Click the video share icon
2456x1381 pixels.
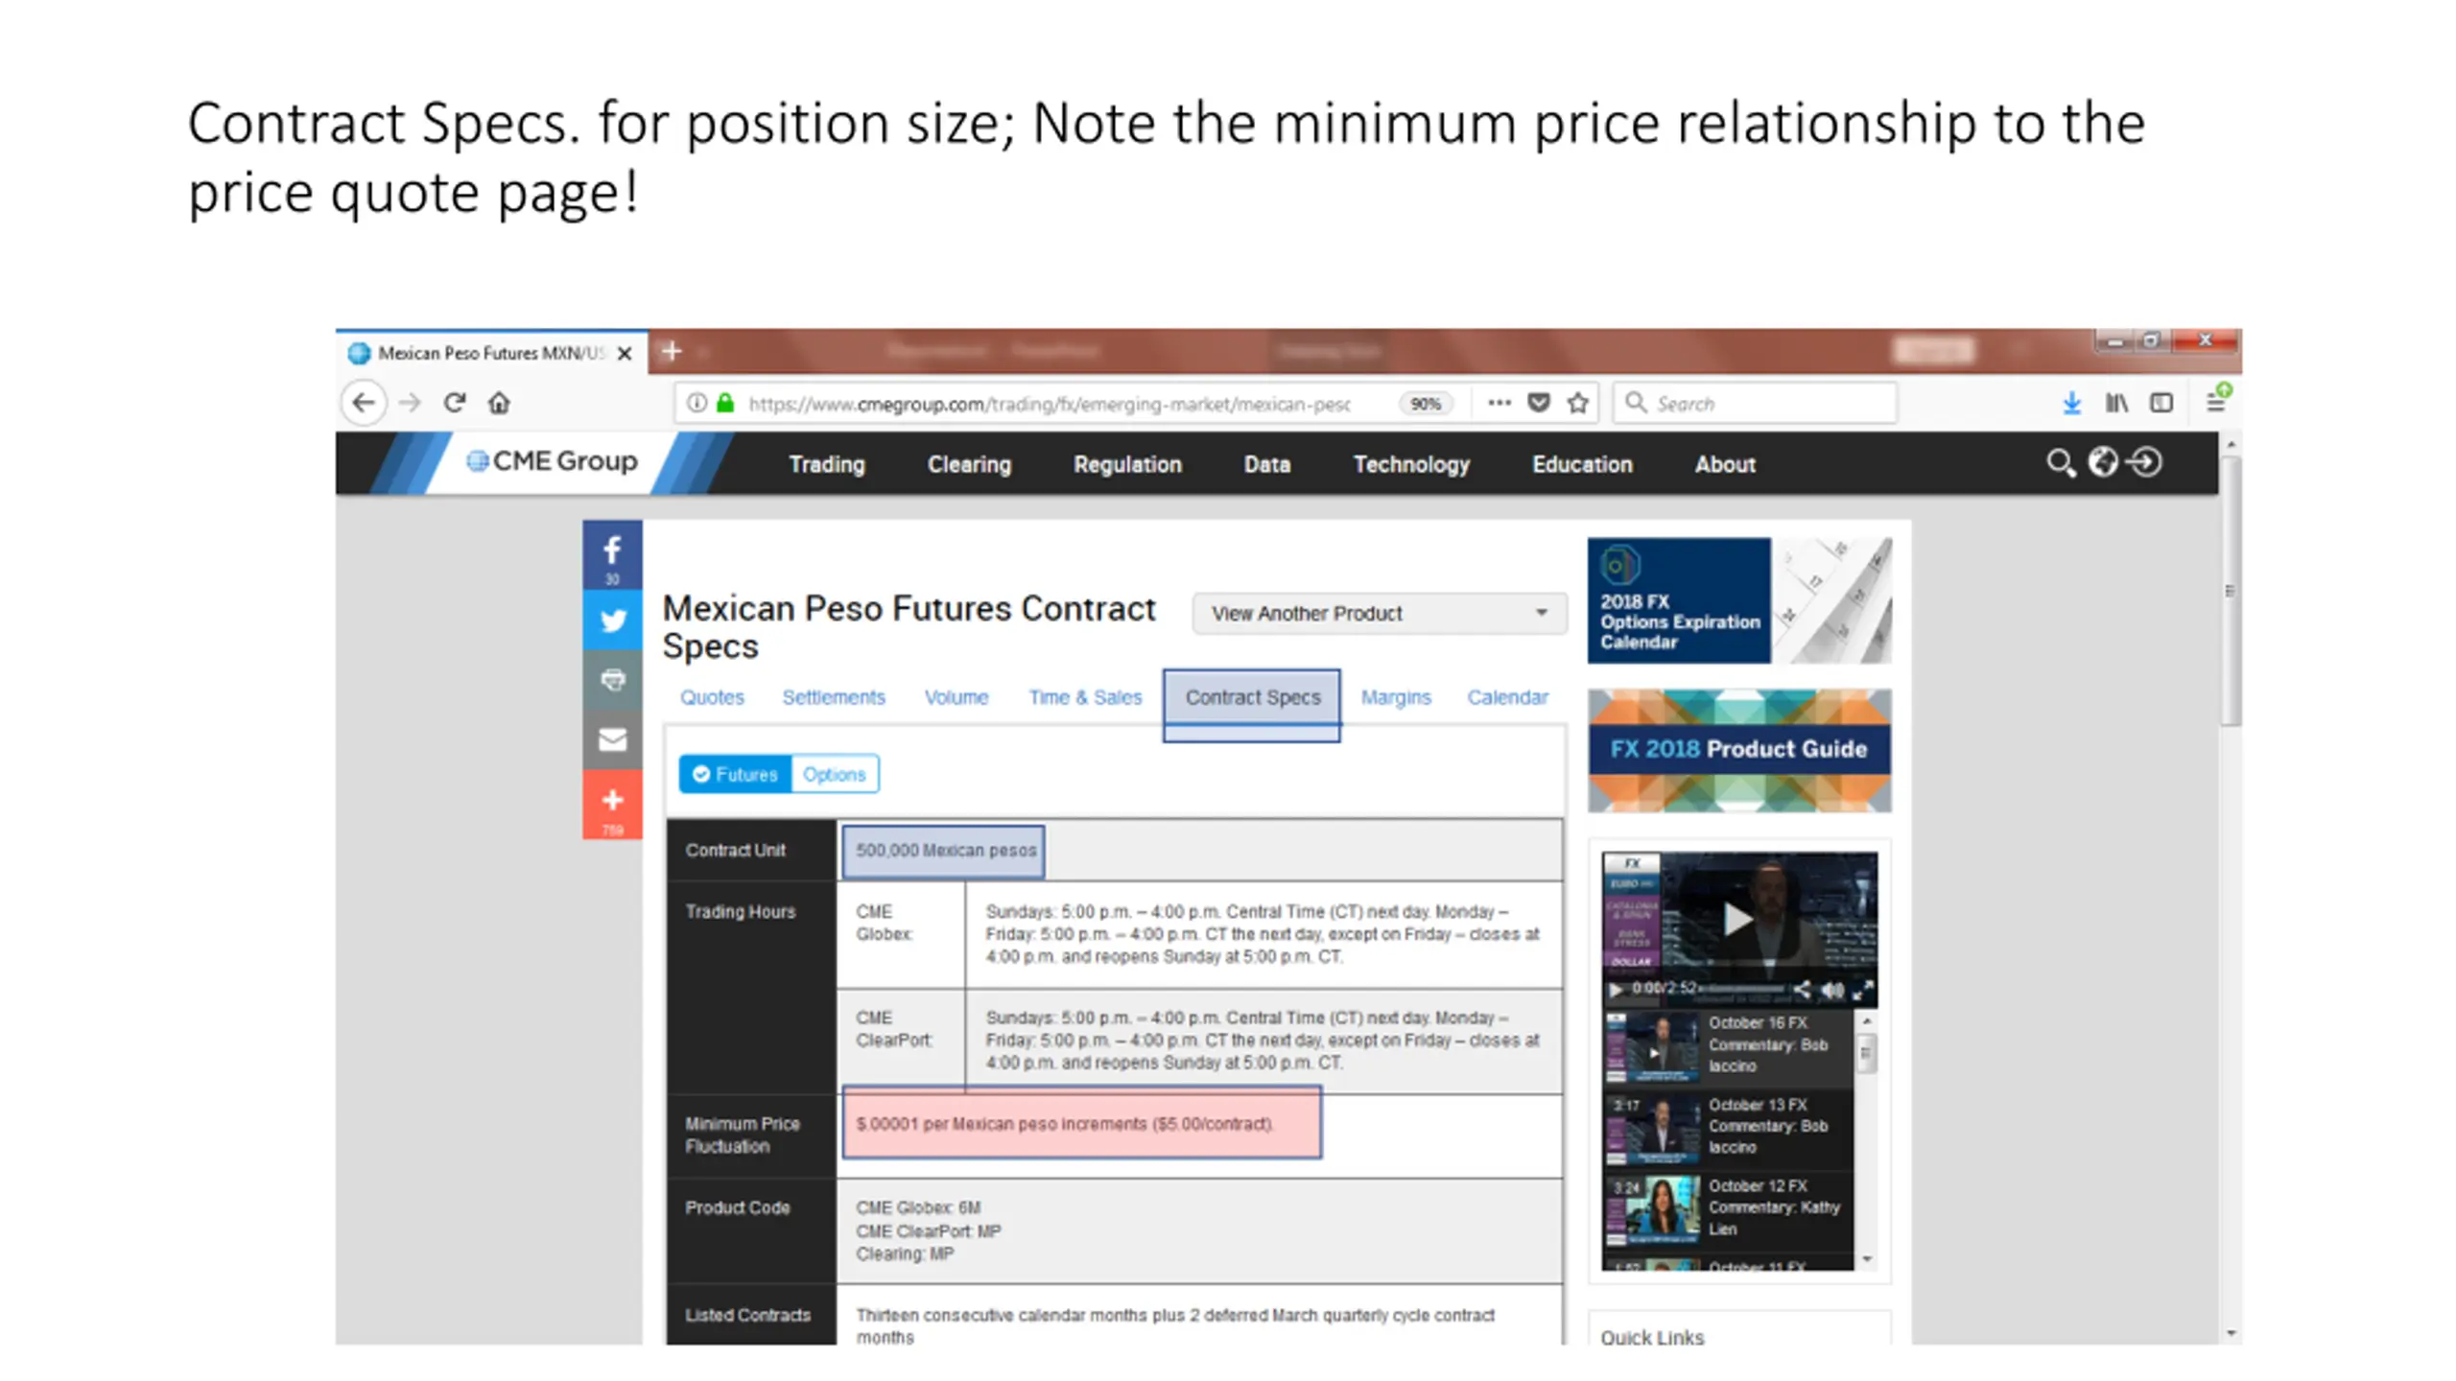point(1803,990)
